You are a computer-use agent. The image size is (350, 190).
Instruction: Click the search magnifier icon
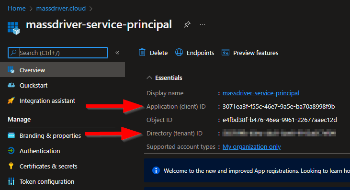[13, 53]
